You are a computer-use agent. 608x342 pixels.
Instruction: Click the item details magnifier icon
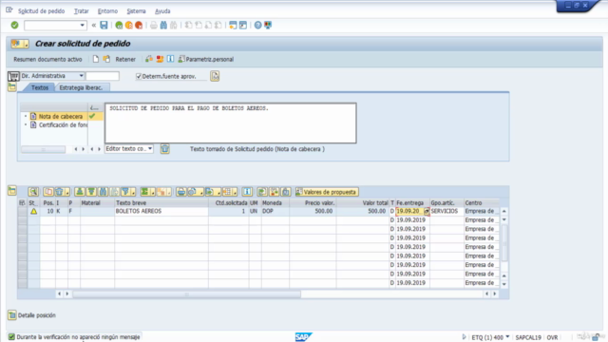33,192
